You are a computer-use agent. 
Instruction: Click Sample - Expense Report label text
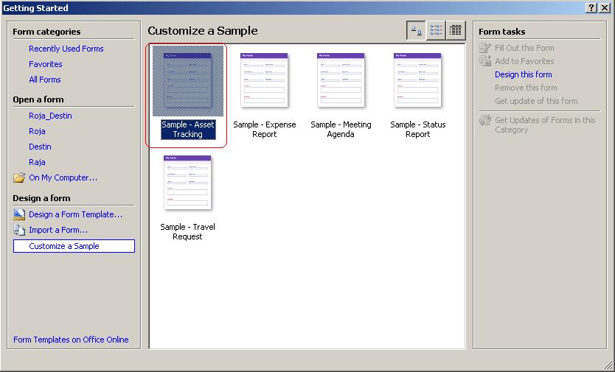click(x=264, y=130)
